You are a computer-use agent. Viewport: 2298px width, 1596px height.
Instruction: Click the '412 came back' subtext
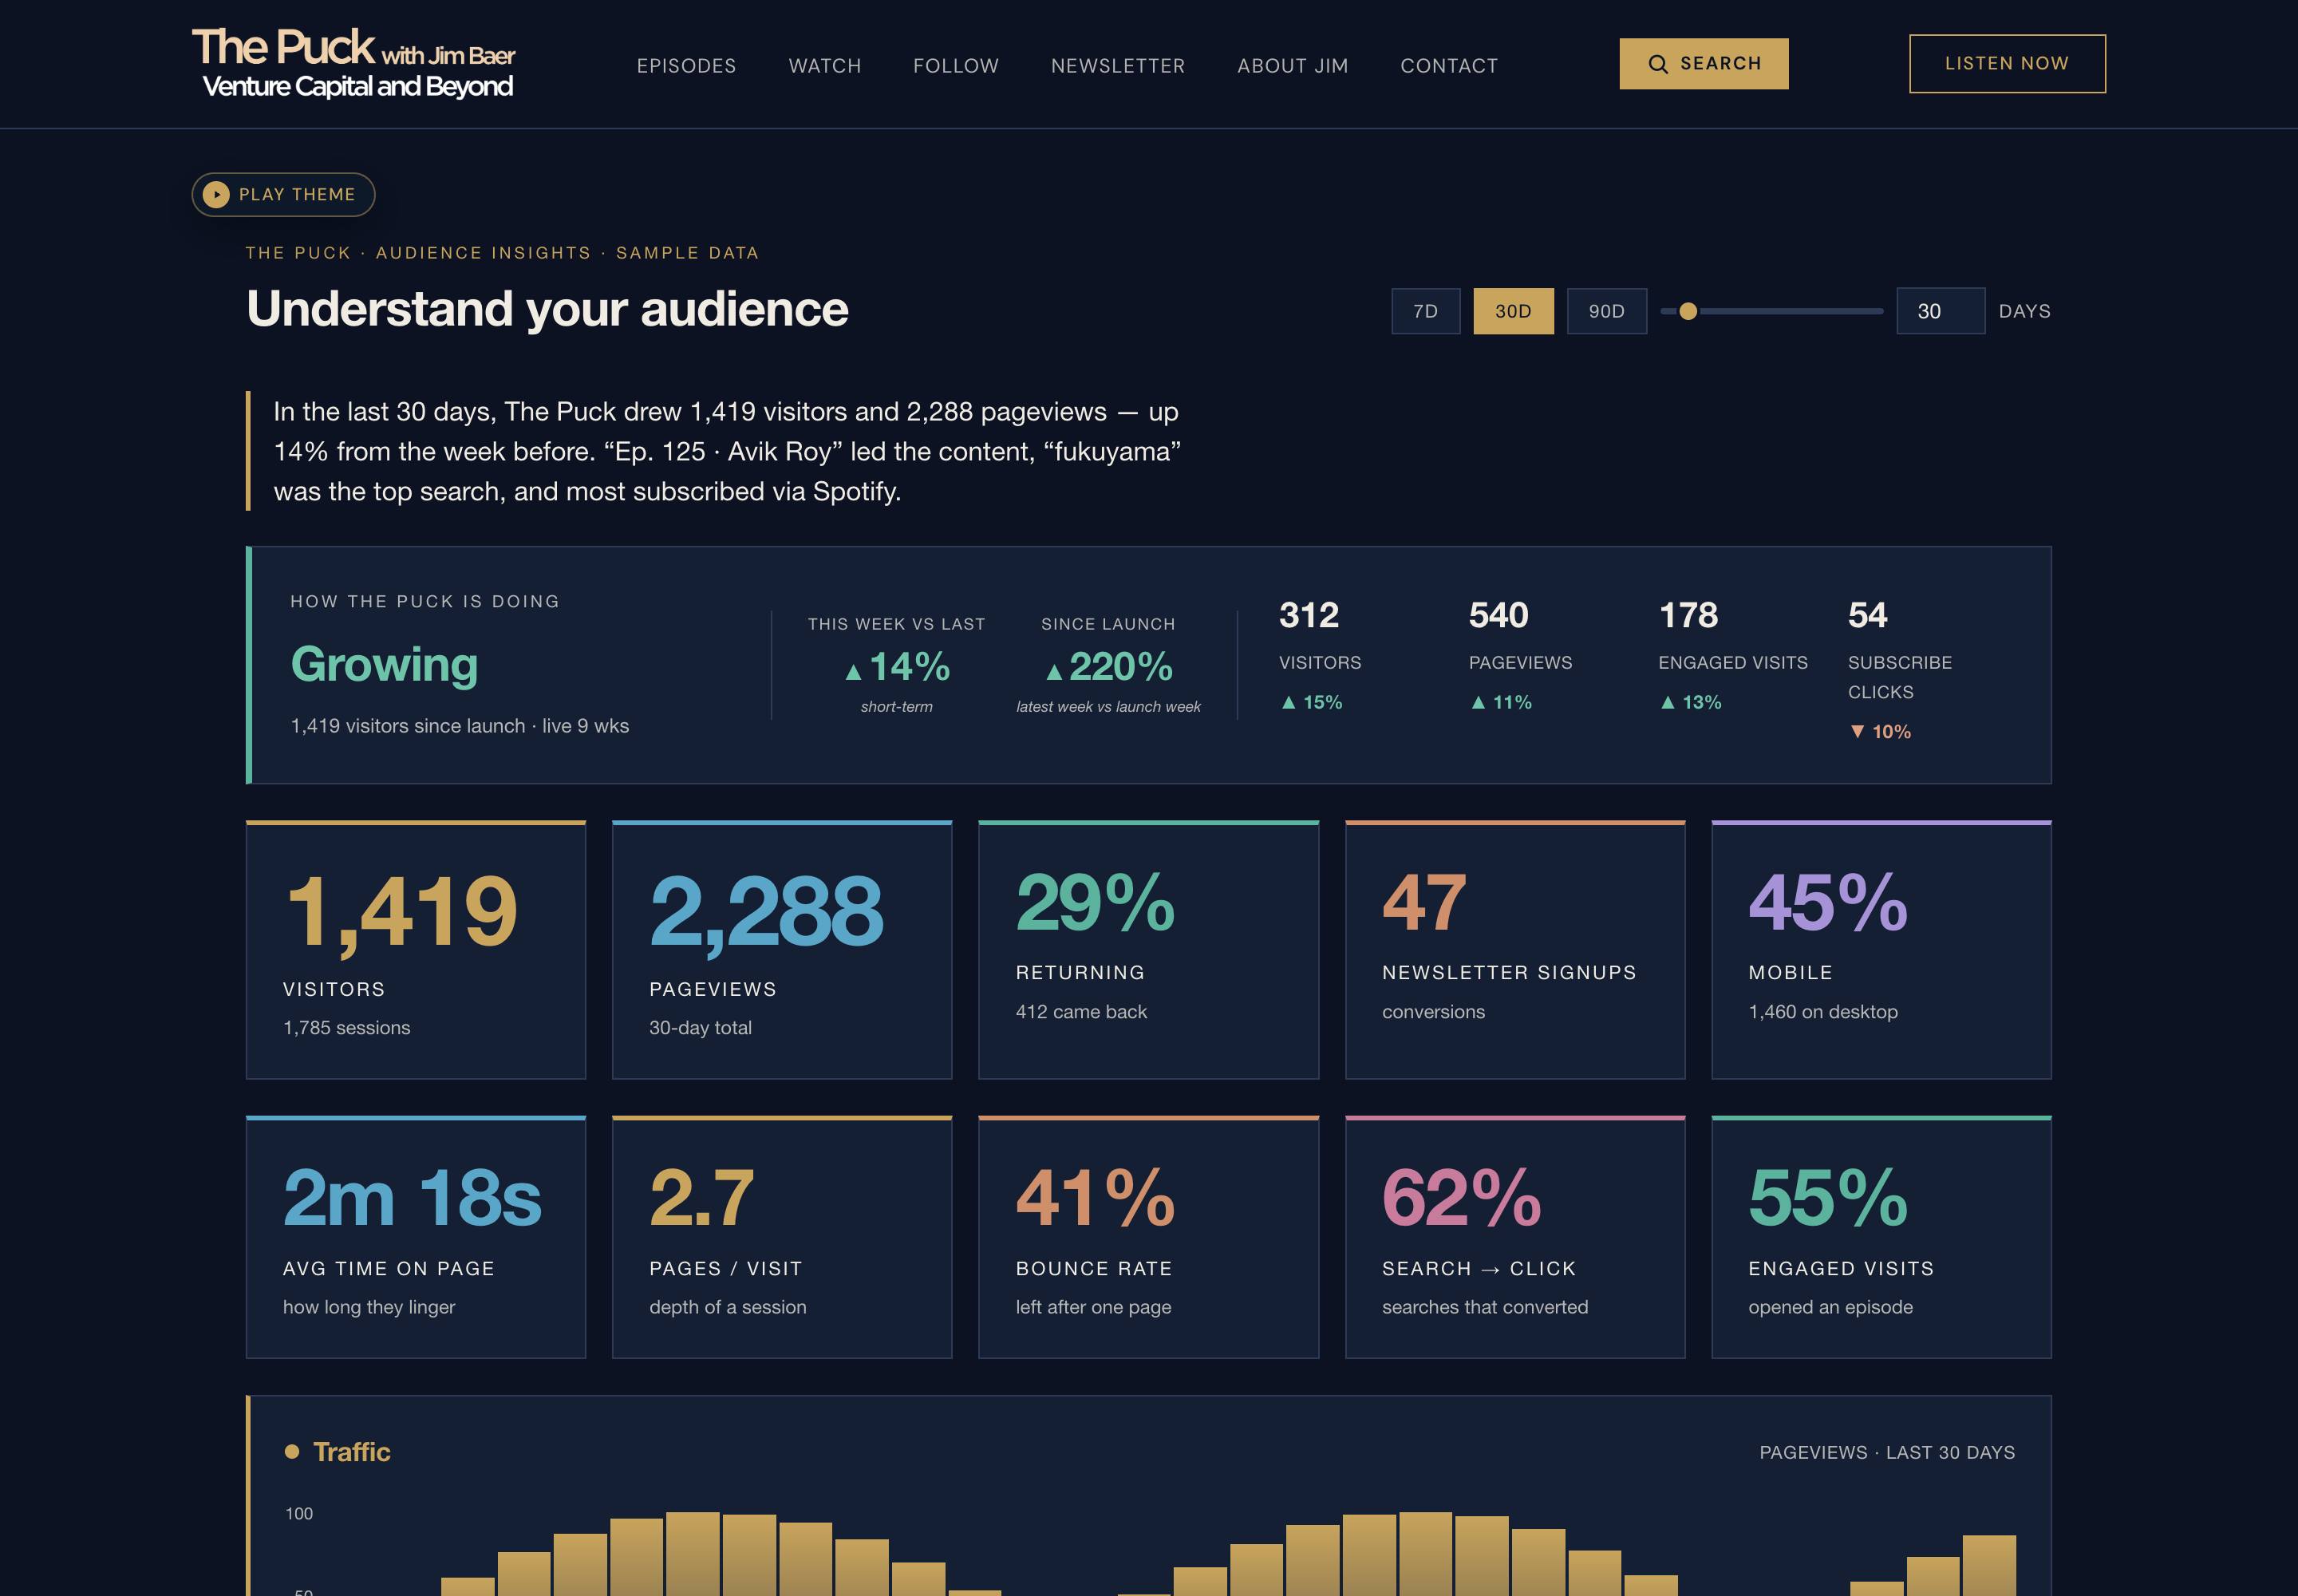click(x=1081, y=1012)
